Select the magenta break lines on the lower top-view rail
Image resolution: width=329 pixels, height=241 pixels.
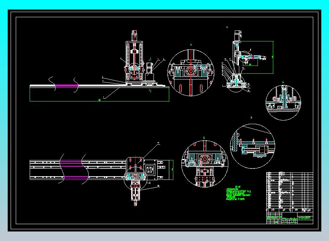(x=74, y=170)
